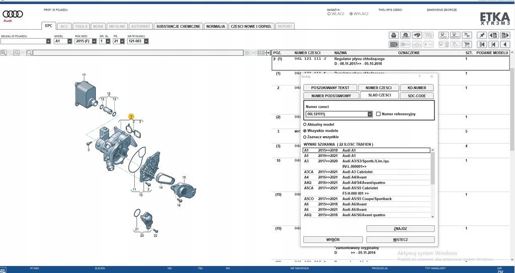Jump to first main group icon
Screen dimensions: 515x273
point(482,44)
